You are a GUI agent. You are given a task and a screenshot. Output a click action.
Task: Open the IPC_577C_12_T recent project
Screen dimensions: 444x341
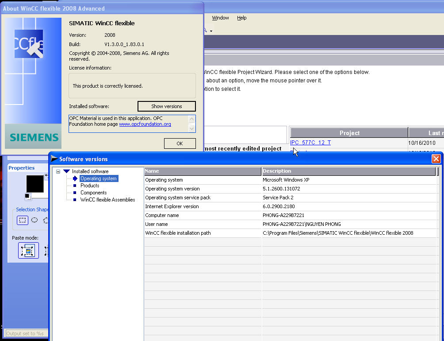pos(310,143)
